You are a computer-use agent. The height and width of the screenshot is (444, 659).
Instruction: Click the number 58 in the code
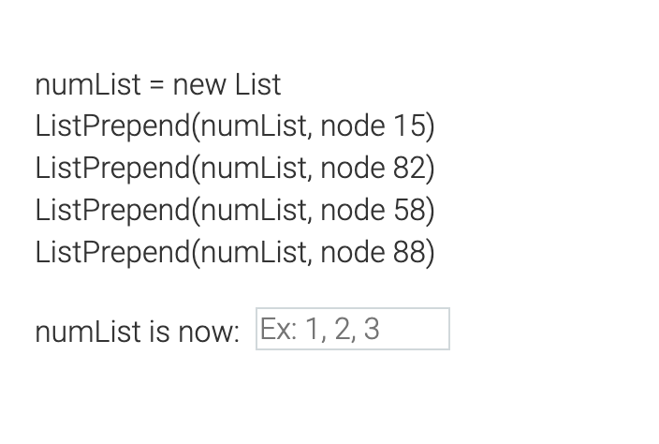point(410,210)
